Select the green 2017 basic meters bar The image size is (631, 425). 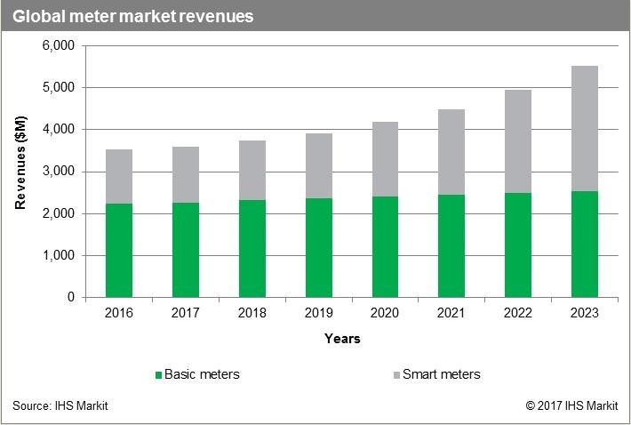pyautogui.click(x=186, y=250)
